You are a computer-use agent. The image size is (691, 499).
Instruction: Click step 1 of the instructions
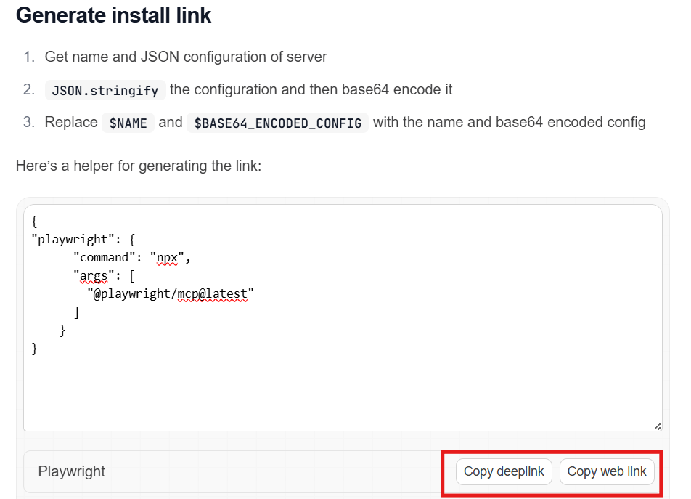click(187, 57)
